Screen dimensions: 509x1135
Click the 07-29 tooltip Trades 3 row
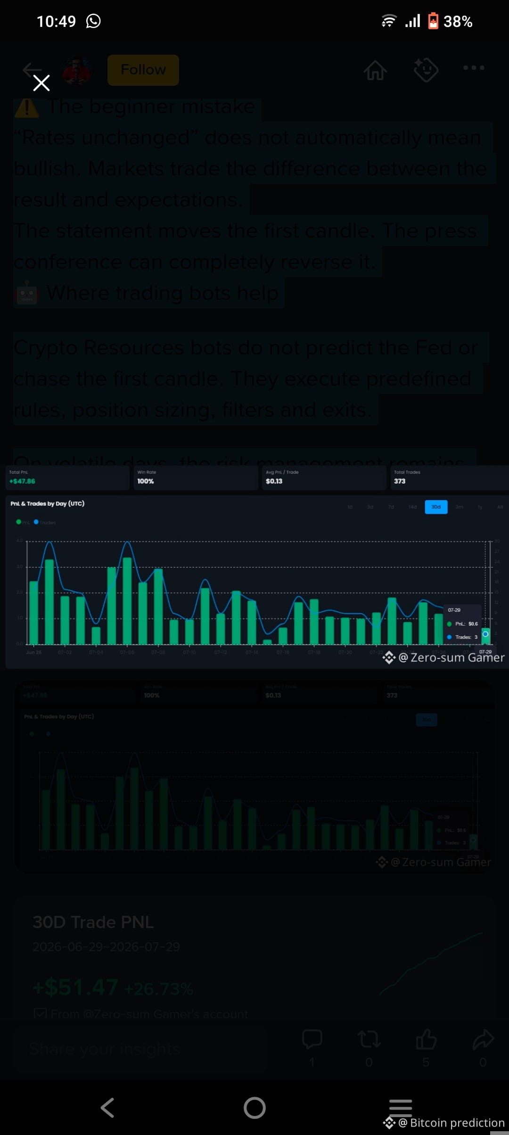click(462, 637)
